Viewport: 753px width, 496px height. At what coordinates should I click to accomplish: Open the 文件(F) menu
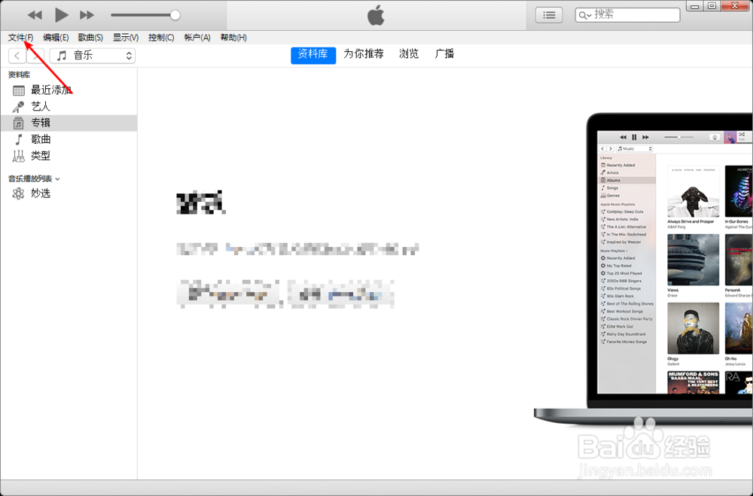(x=20, y=38)
